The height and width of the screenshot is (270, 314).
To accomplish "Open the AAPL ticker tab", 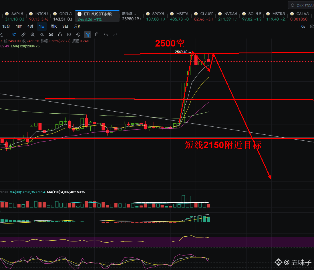I will tap(15, 16).
